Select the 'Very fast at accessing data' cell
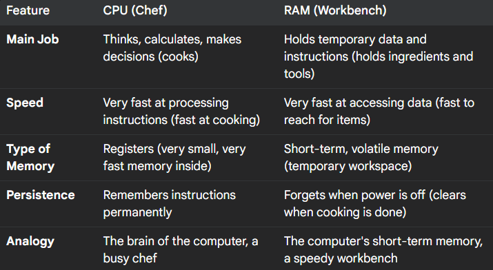Viewport: 493px width, 270px height. pyautogui.click(x=379, y=112)
